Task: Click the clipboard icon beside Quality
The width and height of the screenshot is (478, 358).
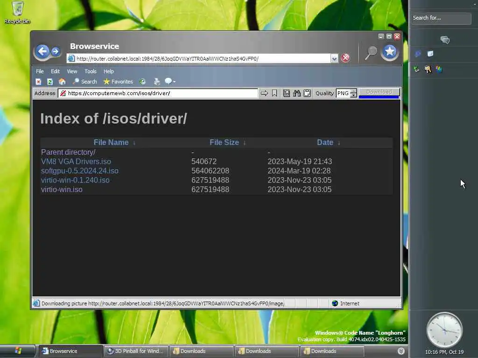Action: click(307, 93)
